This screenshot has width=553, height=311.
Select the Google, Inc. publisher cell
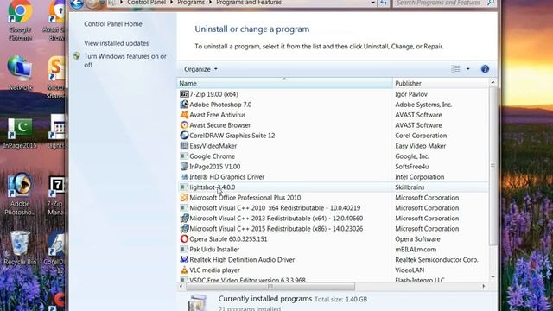click(412, 156)
